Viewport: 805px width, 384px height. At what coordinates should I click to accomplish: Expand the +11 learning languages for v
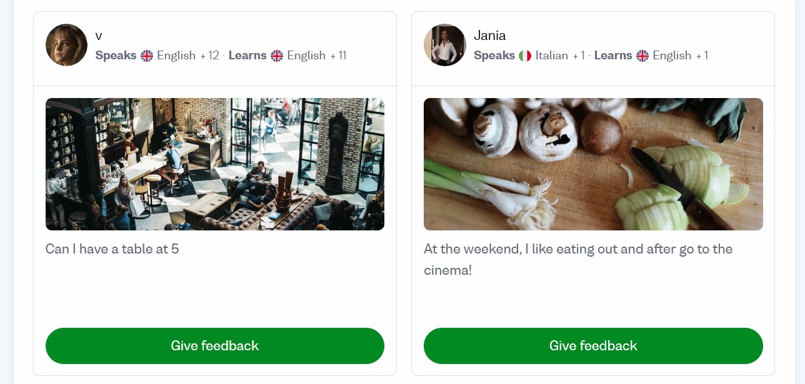pos(338,56)
